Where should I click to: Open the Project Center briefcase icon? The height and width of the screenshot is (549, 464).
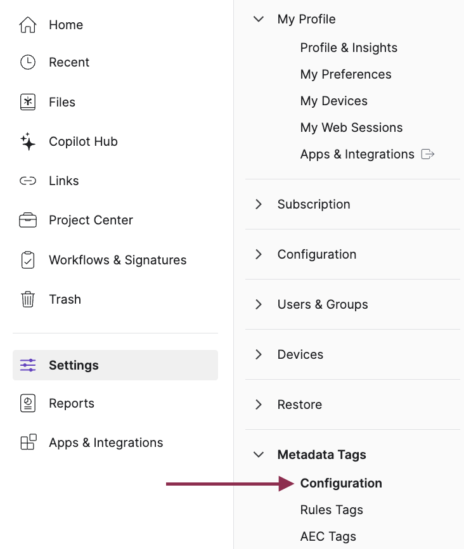pyautogui.click(x=28, y=220)
